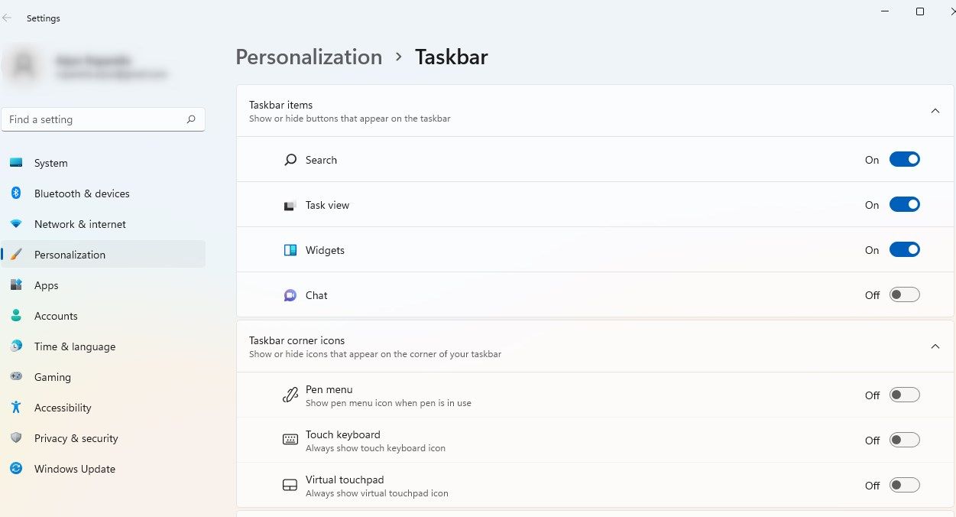Turn off the Search taskbar toggle
This screenshot has width=956, height=517.
904,160
